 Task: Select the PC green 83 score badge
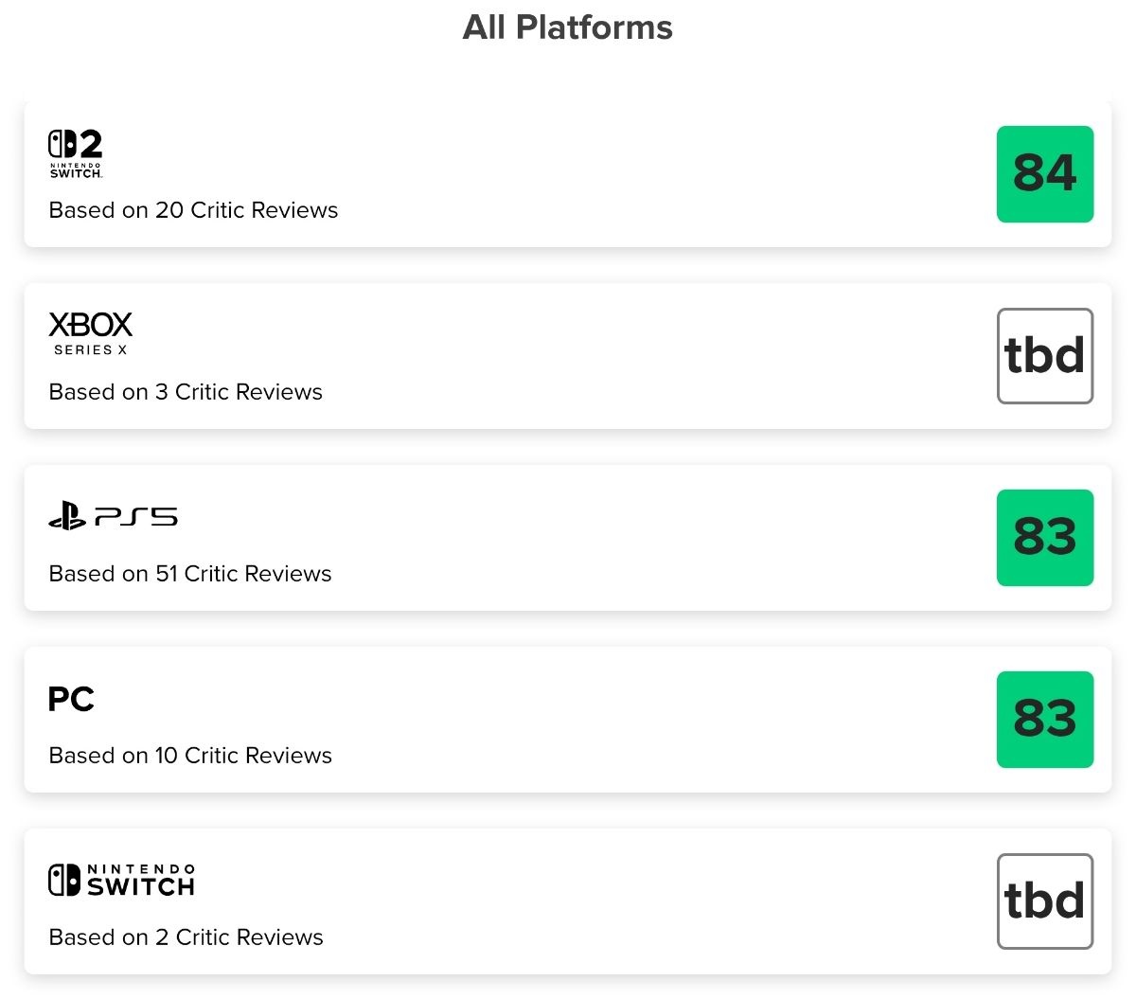[1044, 720]
